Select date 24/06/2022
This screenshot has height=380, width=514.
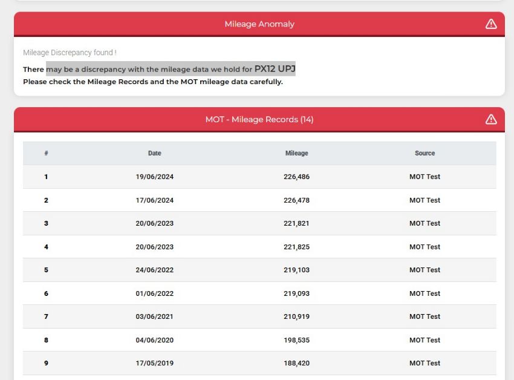click(154, 270)
